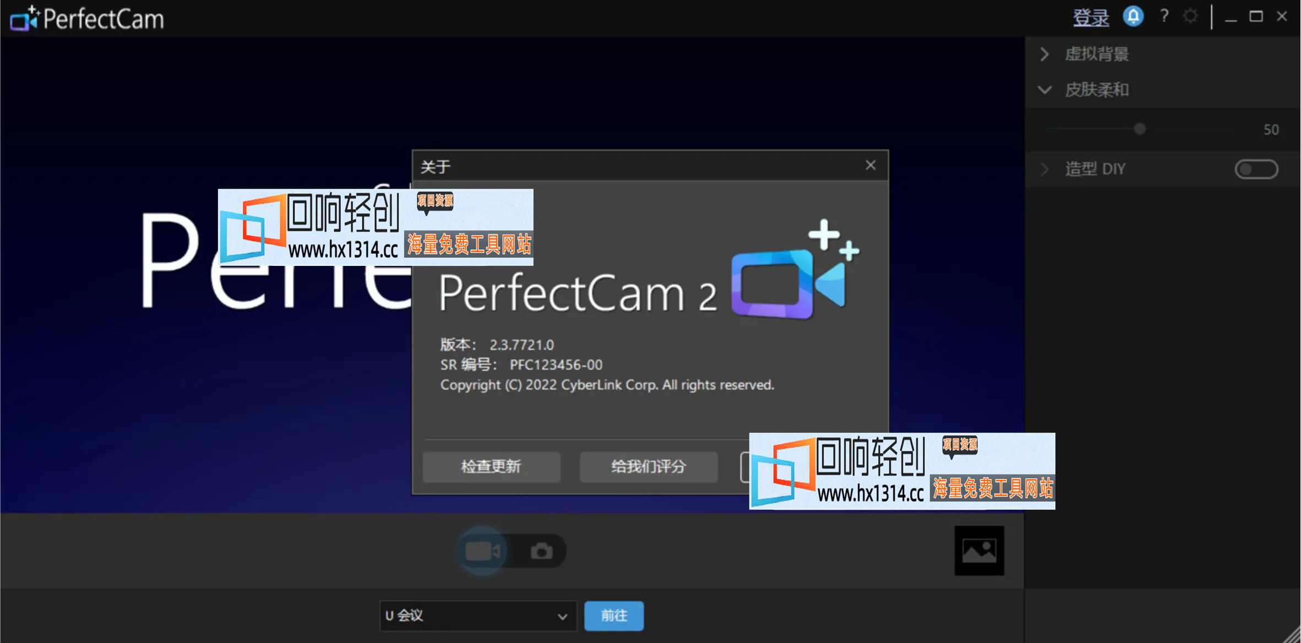Click the 给我们评分 button
The height and width of the screenshot is (643, 1301).
[x=649, y=467]
